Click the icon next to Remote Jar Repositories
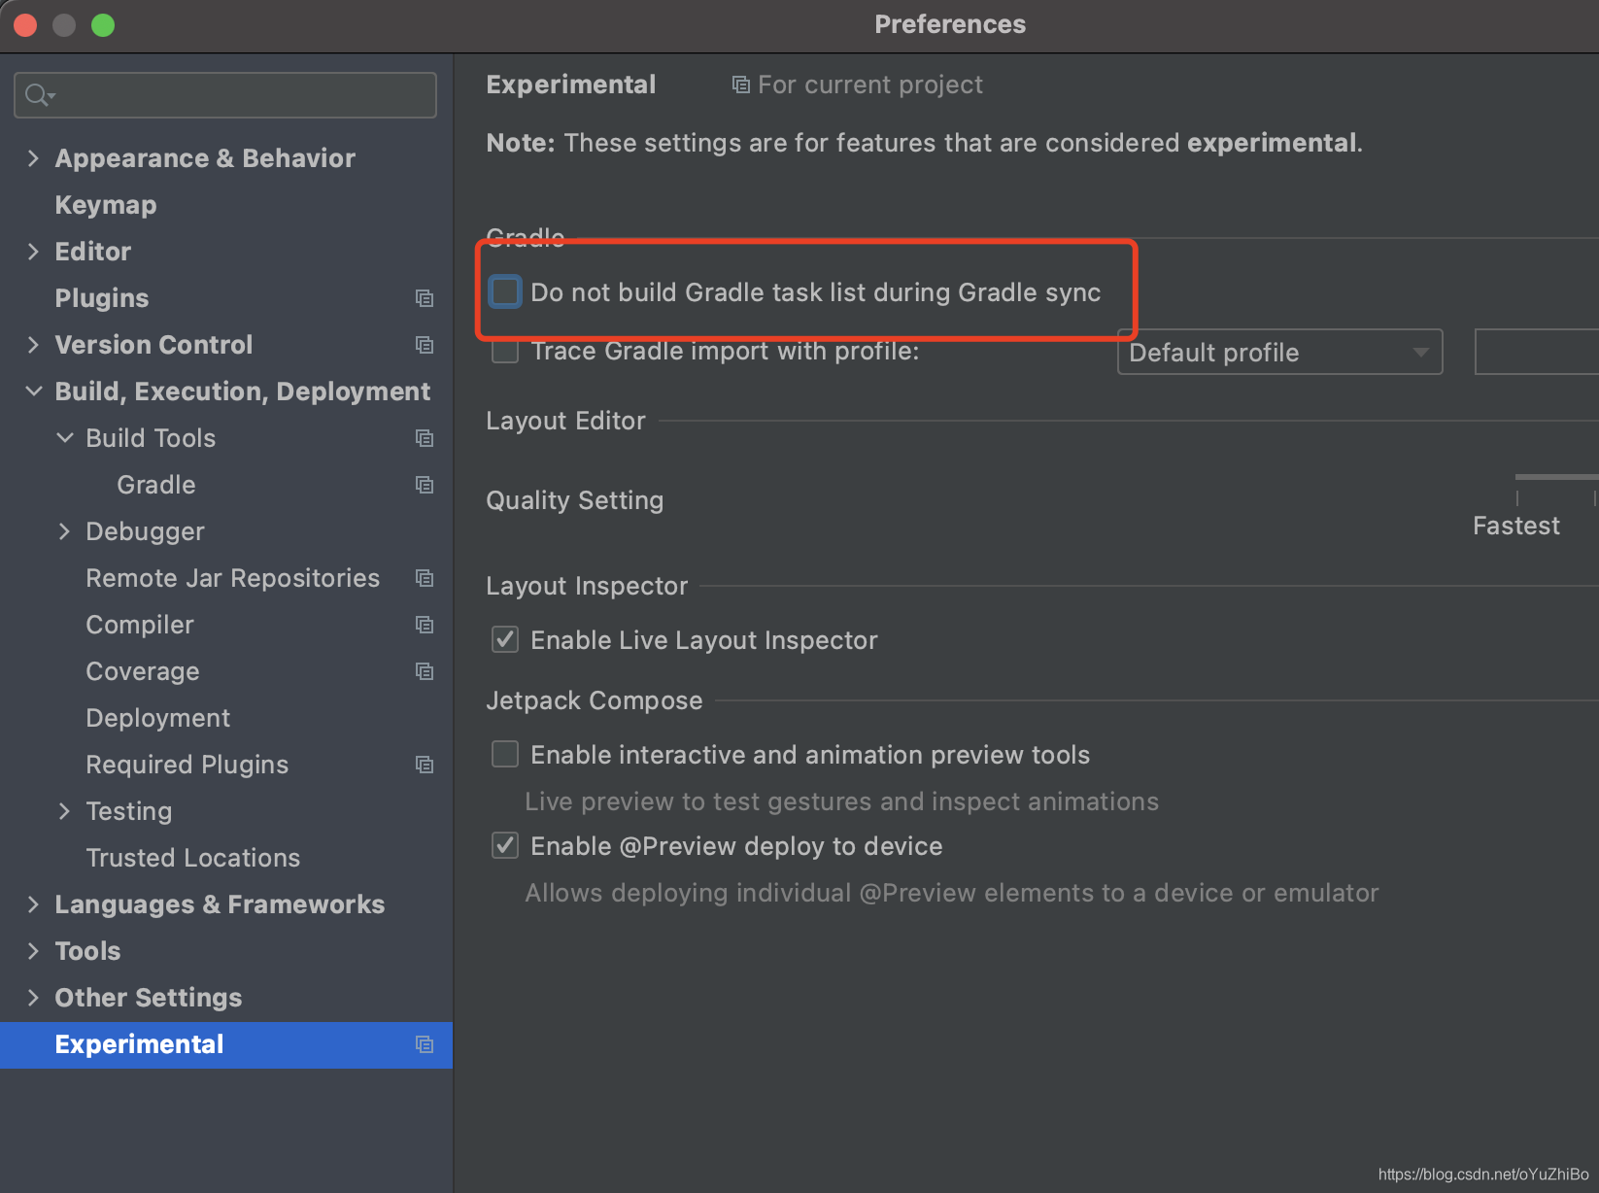1599x1193 pixels. 425,578
